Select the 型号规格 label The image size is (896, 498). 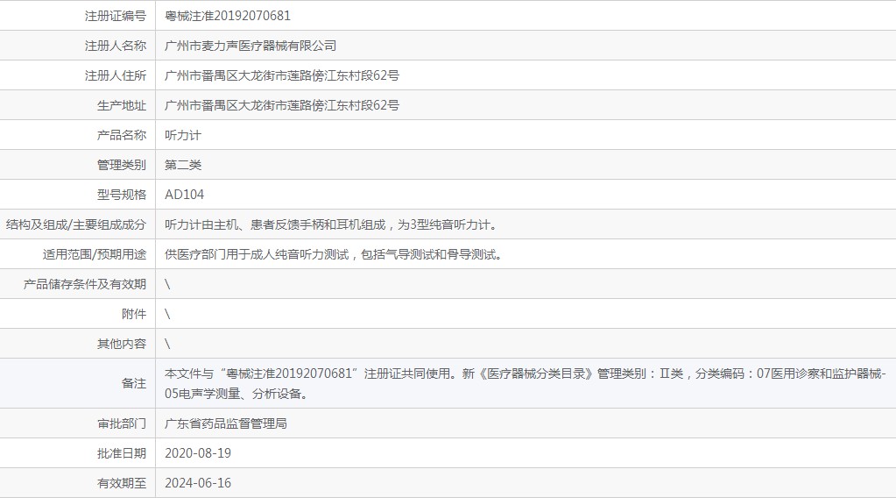click(x=122, y=195)
